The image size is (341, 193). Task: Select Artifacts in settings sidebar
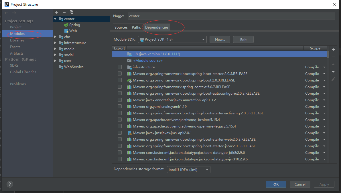(17, 53)
